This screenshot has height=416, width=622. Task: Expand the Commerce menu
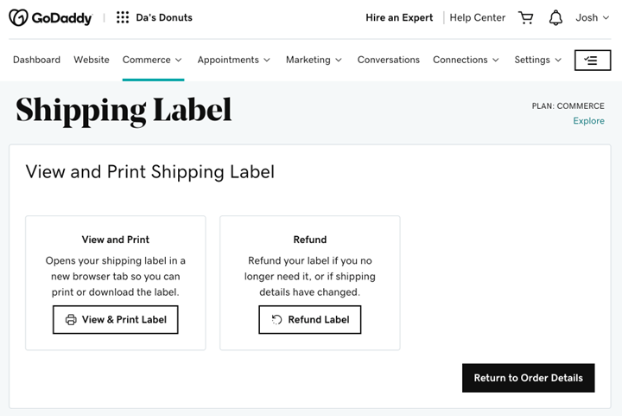152,60
